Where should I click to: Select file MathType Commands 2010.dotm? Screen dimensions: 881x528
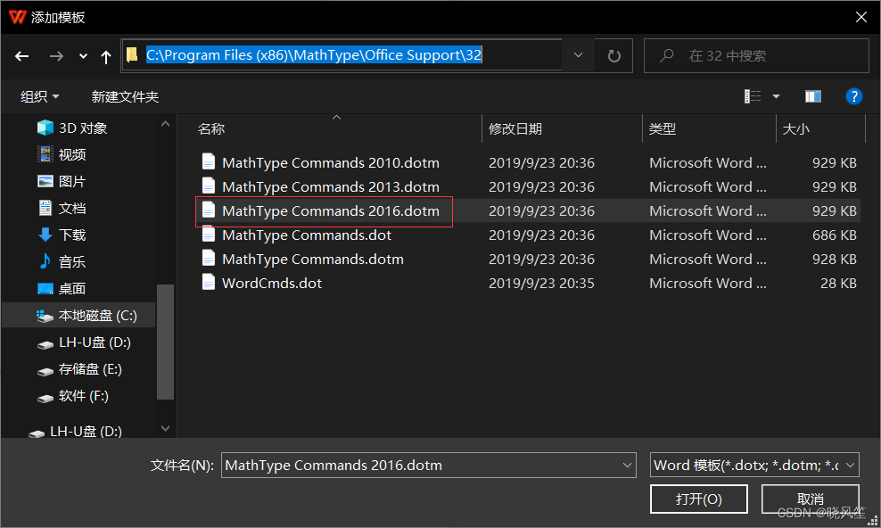330,163
